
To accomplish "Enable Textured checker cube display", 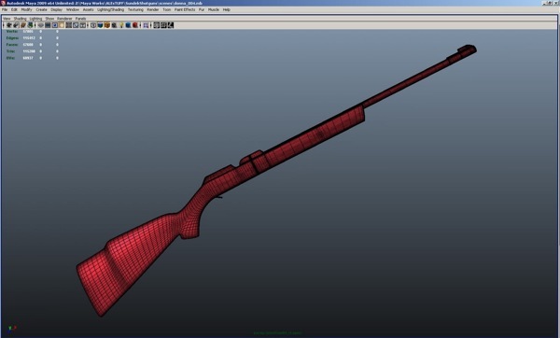I will pyautogui.click(x=114, y=25).
